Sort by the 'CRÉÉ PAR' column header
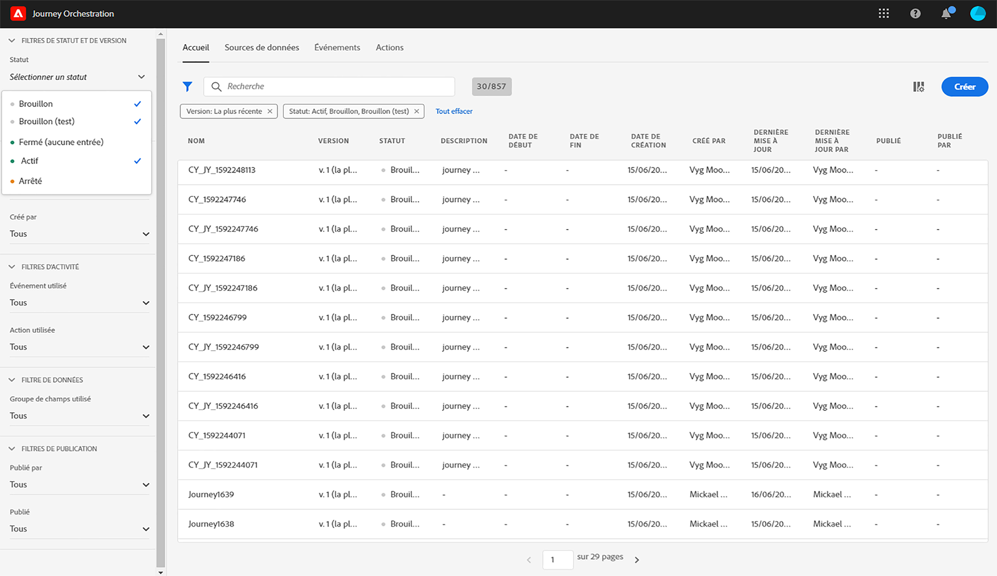Viewport: 997px width, 576px height. (x=709, y=141)
